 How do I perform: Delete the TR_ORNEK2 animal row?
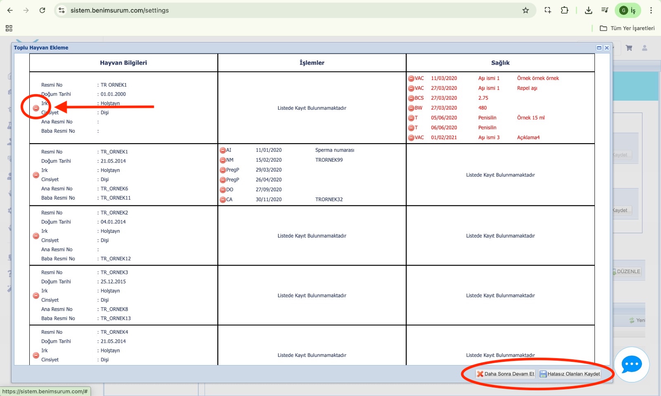click(x=36, y=236)
